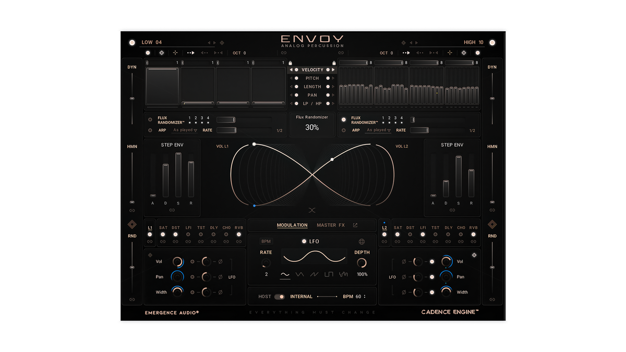Viewport: 626px width, 352px height.
Task: Click the globe icon next to LFO
Action: pyautogui.click(x=362, y=241)
